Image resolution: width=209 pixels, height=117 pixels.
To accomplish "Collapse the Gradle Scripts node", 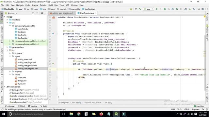I will click(5, 87).
